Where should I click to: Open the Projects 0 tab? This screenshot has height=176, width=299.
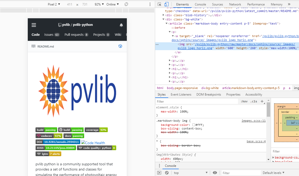[x=101, y=34]
